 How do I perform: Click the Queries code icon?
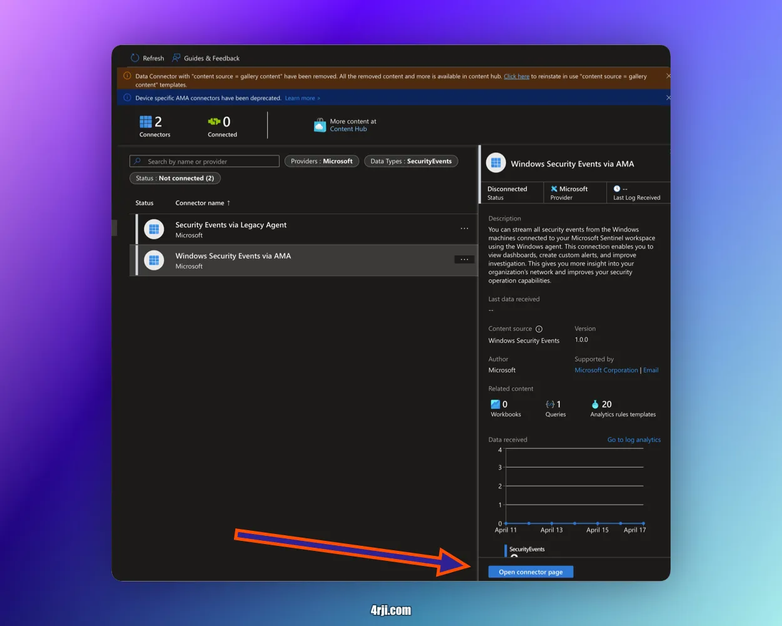click(x=550, y=404)
